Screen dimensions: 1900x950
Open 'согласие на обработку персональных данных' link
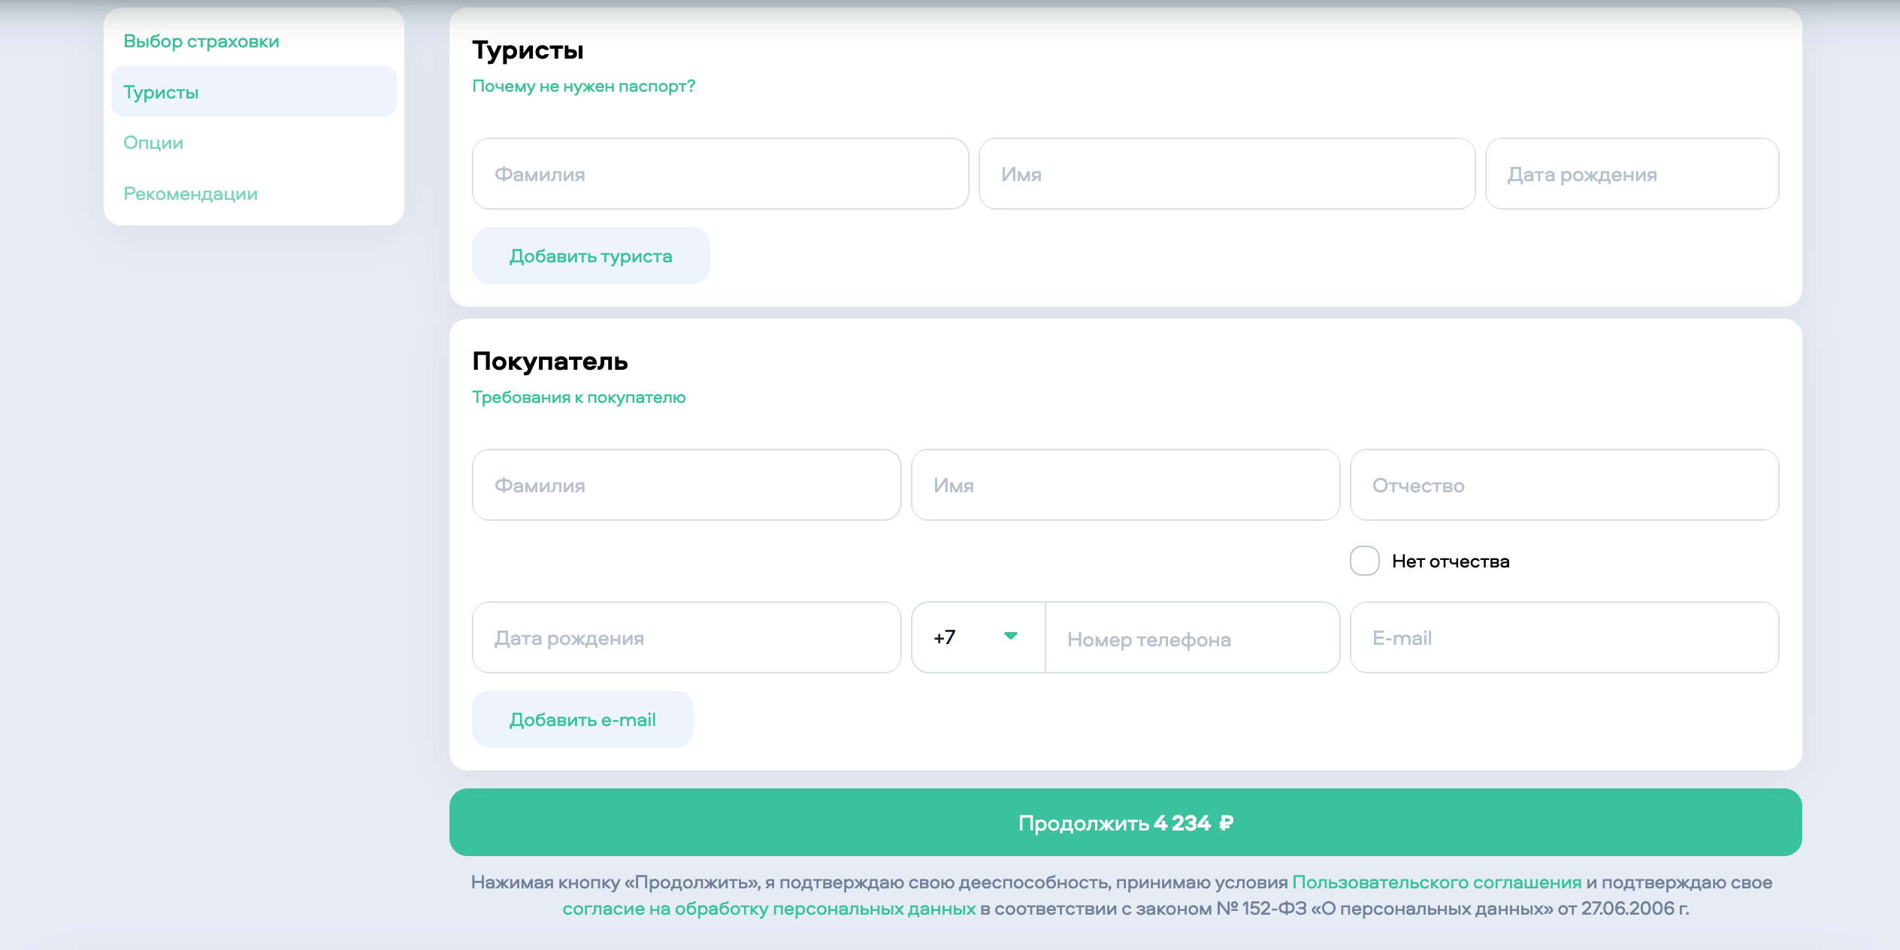[768, 909]
